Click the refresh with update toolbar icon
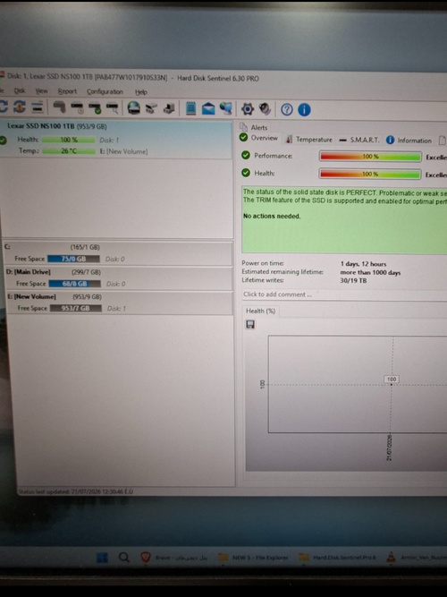This screenshot has height=597, width=447. (x=20, y=107)
